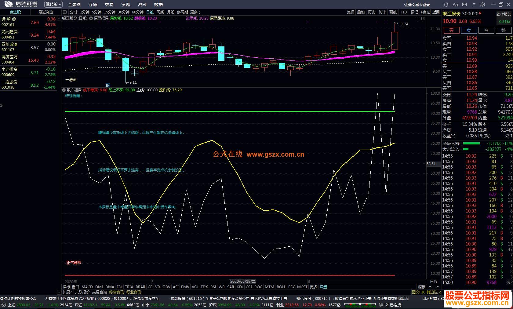Click panel layout icon left of 分时

click(65, 12)
